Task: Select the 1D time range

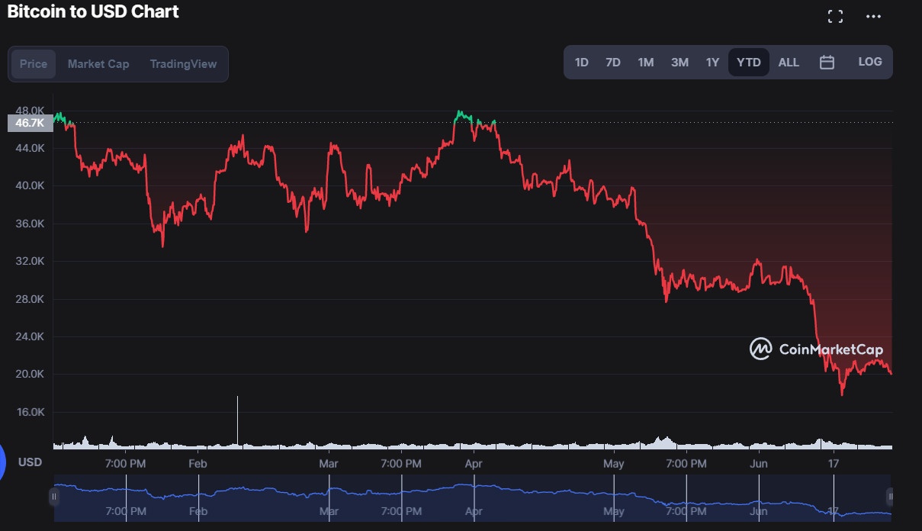Action: 581,63
